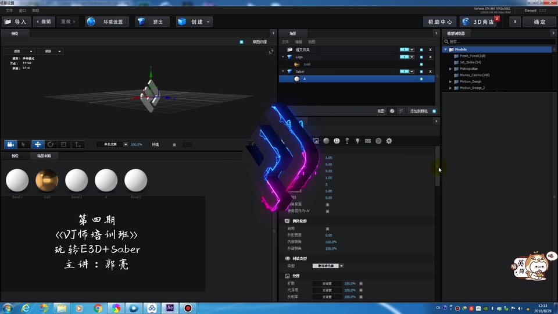Open Internet Explorer from the taskbar
The image size is (558, 314).
[x=26, y=308]
